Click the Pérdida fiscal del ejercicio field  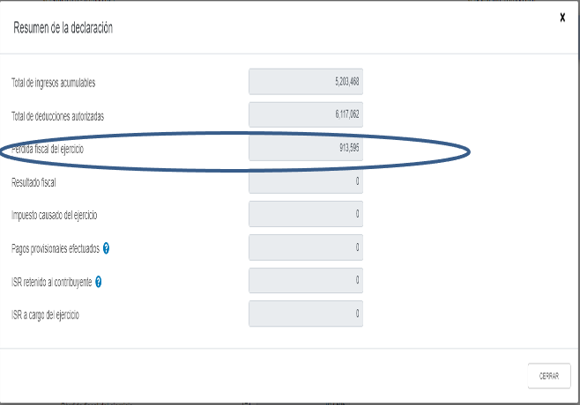point(306,148)
